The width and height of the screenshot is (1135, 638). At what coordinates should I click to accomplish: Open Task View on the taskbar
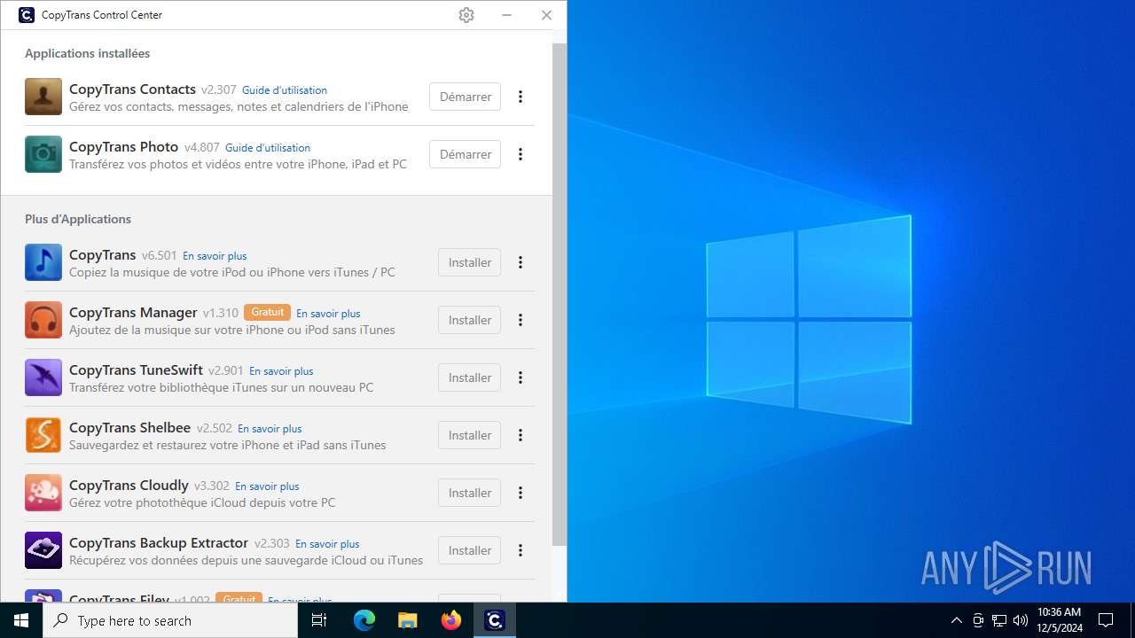319,620
